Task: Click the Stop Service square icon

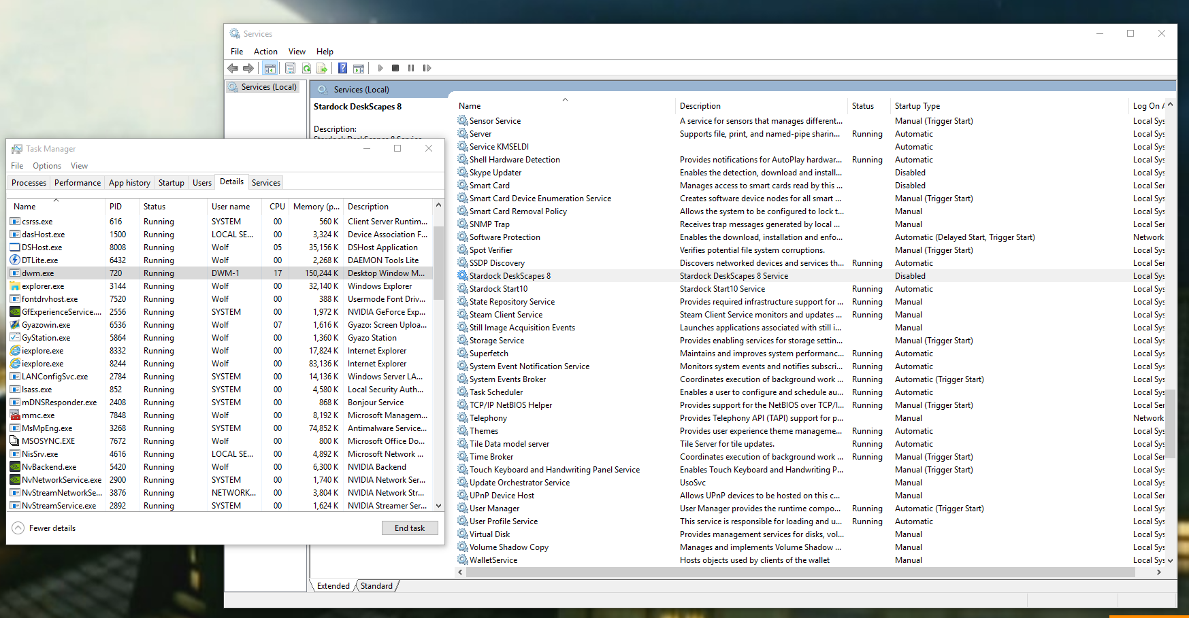Action: click(395, 68)
